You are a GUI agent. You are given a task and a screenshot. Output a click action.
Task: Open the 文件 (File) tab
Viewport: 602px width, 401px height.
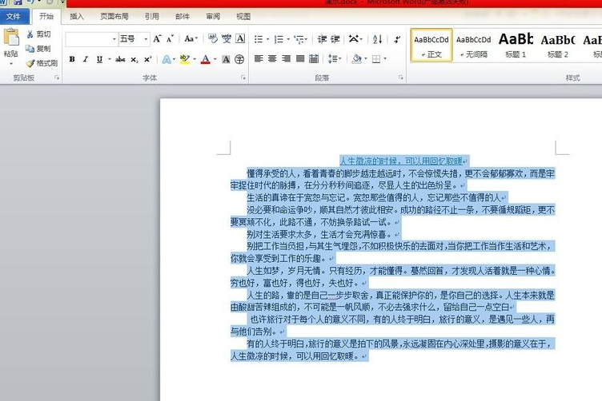click(x=13, y=17)
